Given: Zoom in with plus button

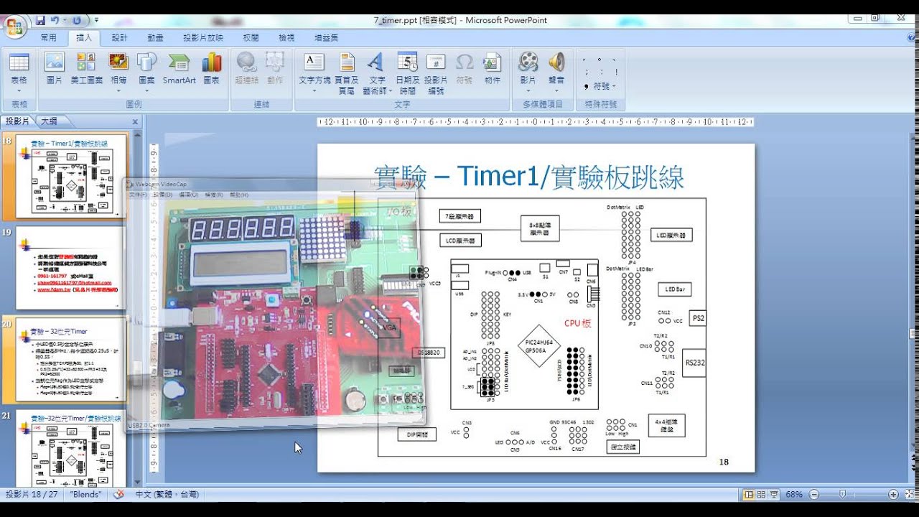Looking at the screenshot, I should 892,495.
